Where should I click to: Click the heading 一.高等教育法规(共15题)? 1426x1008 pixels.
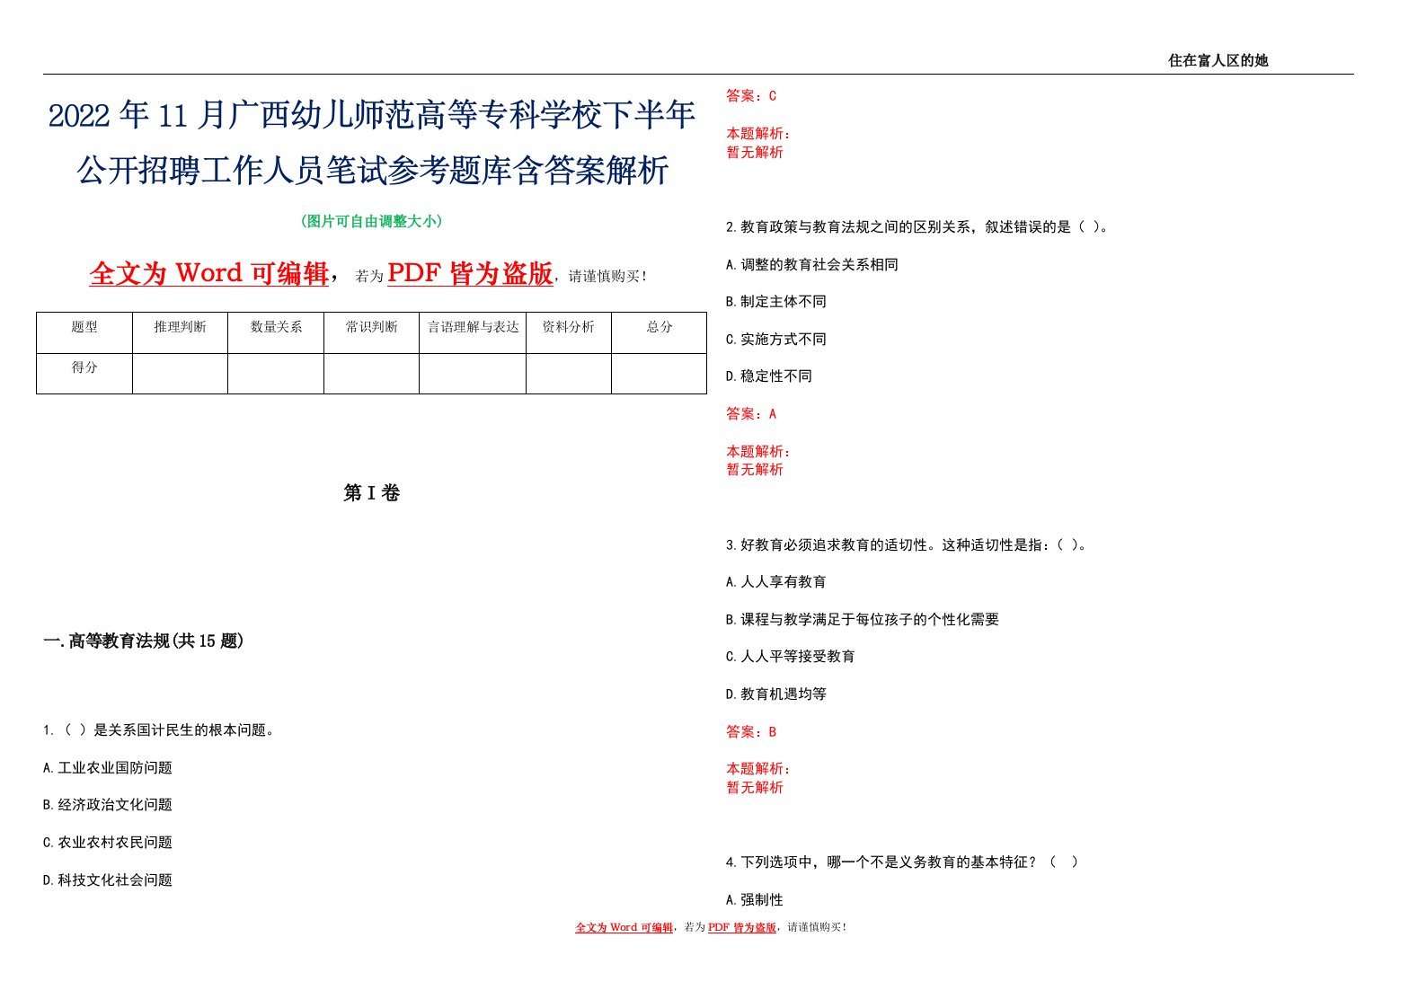(144, 641)
